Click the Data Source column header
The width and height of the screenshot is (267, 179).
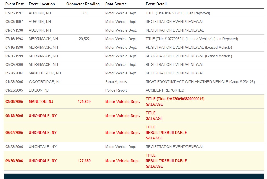116,4
